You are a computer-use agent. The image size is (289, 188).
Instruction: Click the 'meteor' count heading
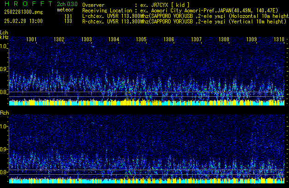(65, 10)
